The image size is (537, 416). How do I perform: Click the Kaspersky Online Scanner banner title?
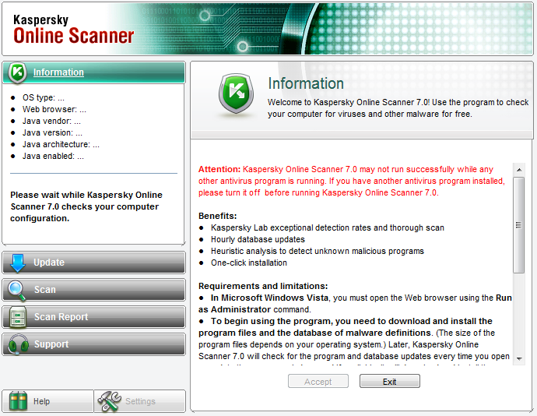pyautogui.click(x=73, y=30)
